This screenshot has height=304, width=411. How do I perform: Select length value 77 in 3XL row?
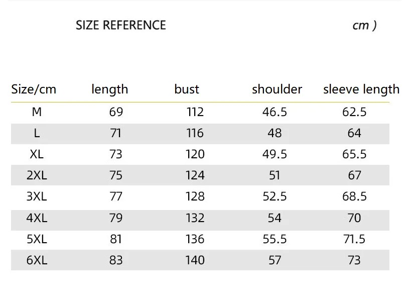coord(116,196)
